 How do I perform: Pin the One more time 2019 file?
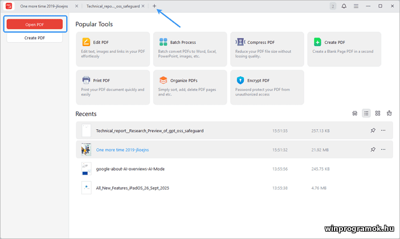click(x=373, y=149)
